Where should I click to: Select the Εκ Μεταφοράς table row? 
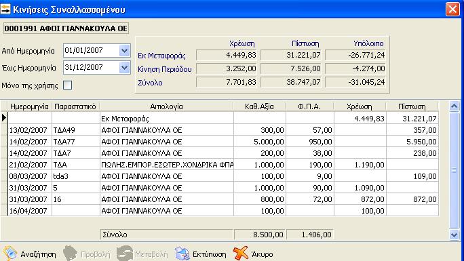point(223,119)
